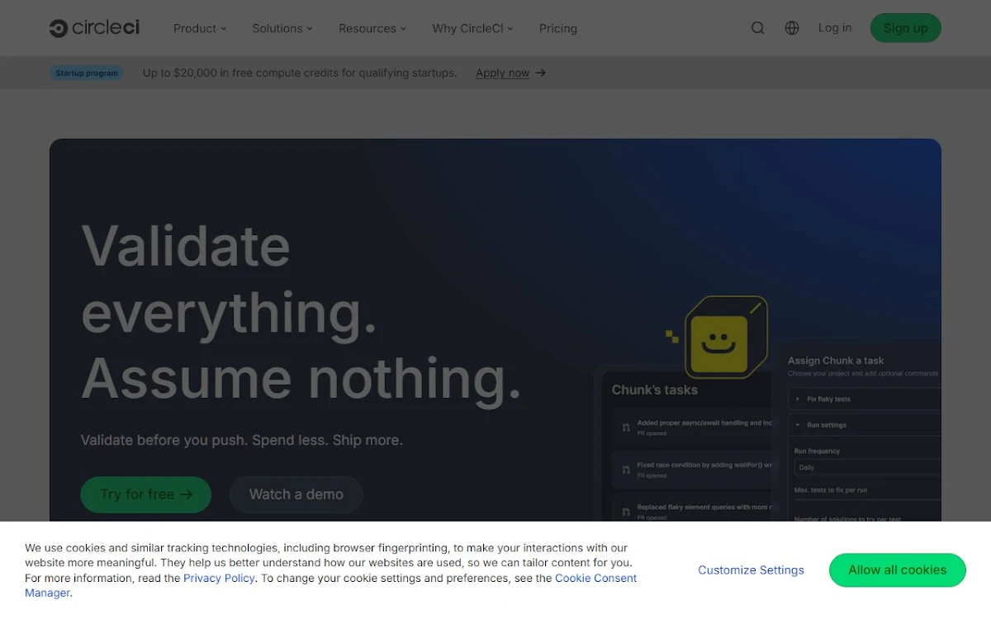Click the CircleCI logo
The width and height of the screenshot is (991, 619).
[94, 28]
